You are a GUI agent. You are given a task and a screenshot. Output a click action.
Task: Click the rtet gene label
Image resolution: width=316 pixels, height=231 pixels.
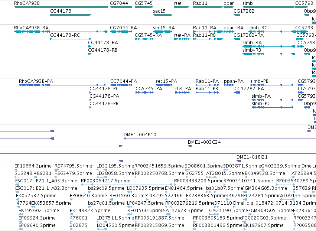(x=178, y=3)
